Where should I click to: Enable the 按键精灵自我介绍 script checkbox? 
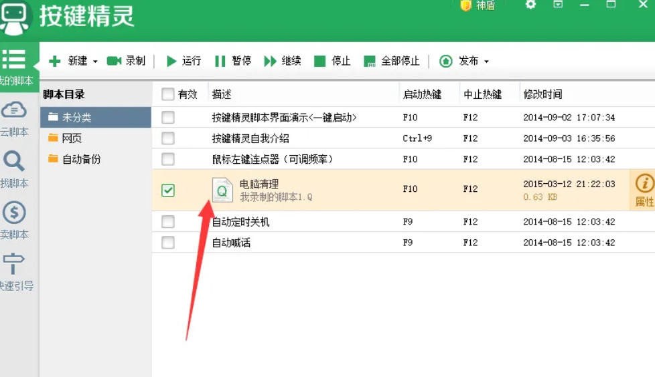click(168, 138)
